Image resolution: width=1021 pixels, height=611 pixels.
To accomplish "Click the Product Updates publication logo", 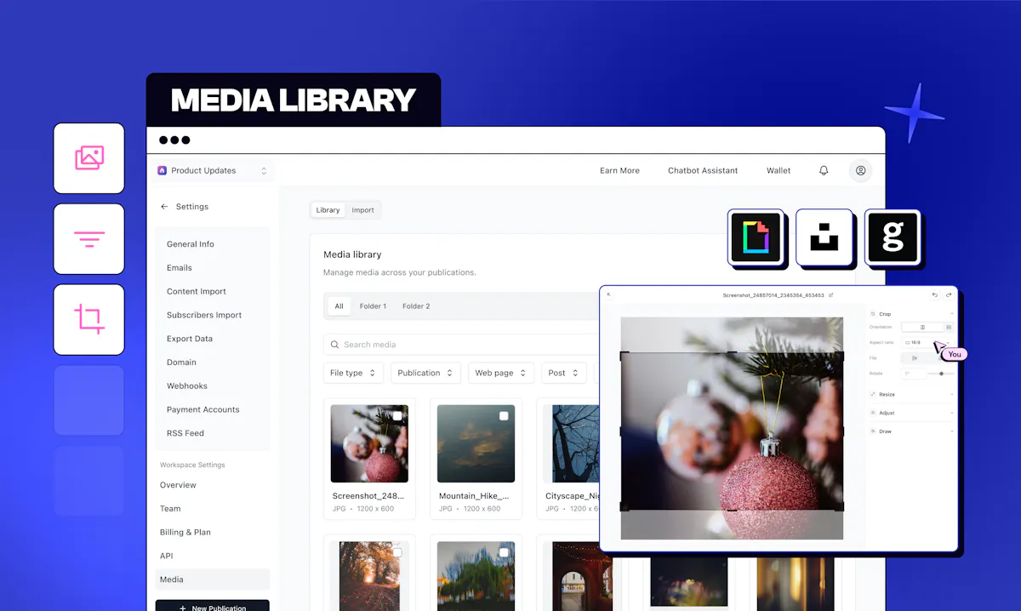I will 163,170.
